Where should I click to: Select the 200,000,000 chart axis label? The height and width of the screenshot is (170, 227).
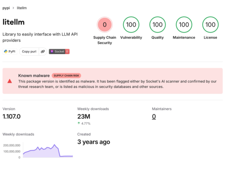coord(12,145)
